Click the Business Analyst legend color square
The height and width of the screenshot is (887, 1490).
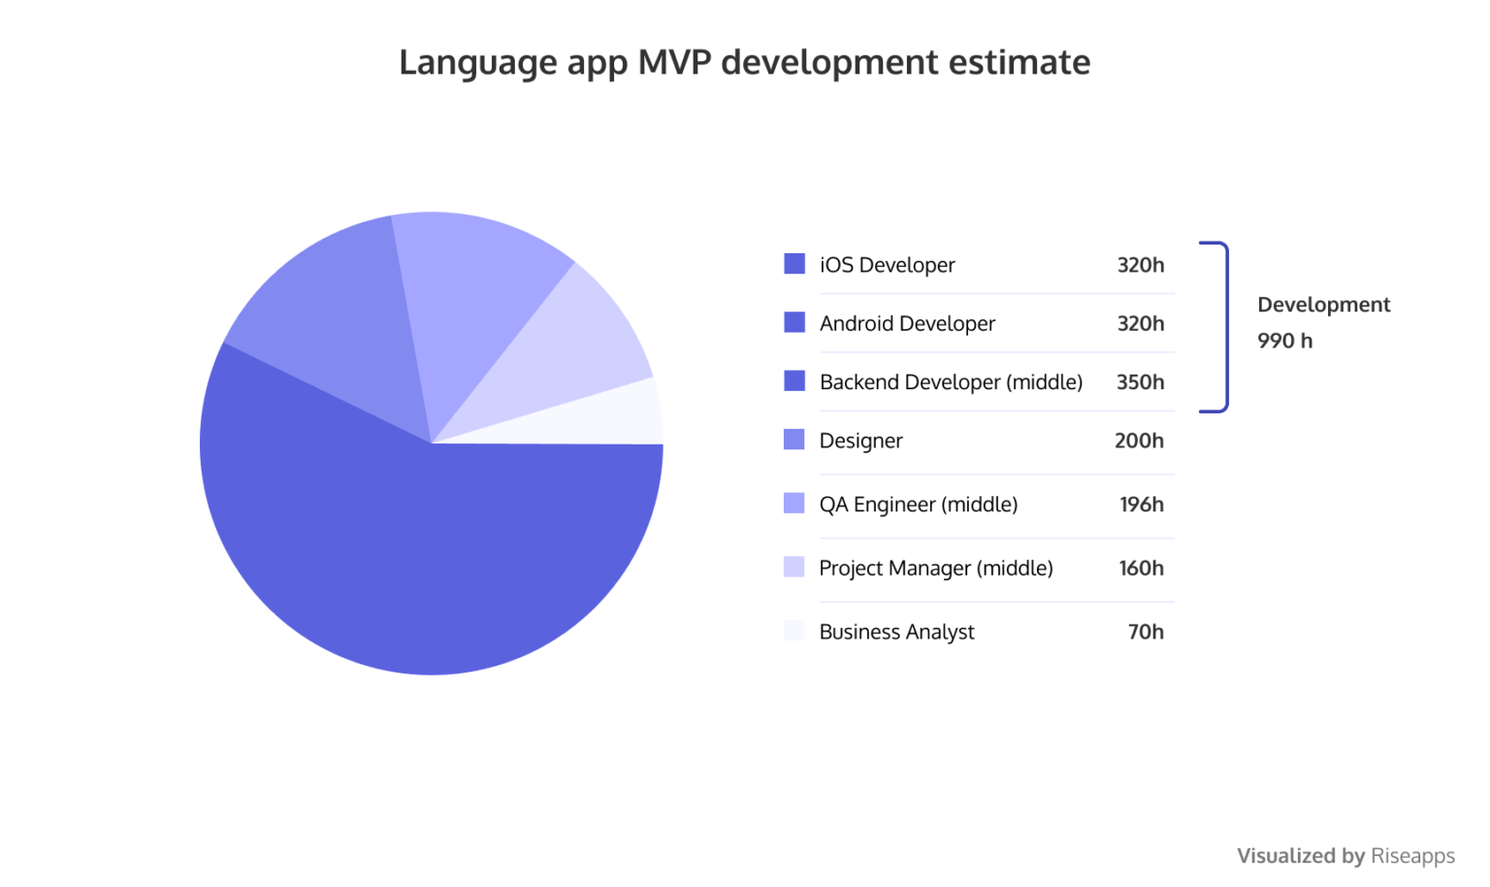click(x=794, y=630)
